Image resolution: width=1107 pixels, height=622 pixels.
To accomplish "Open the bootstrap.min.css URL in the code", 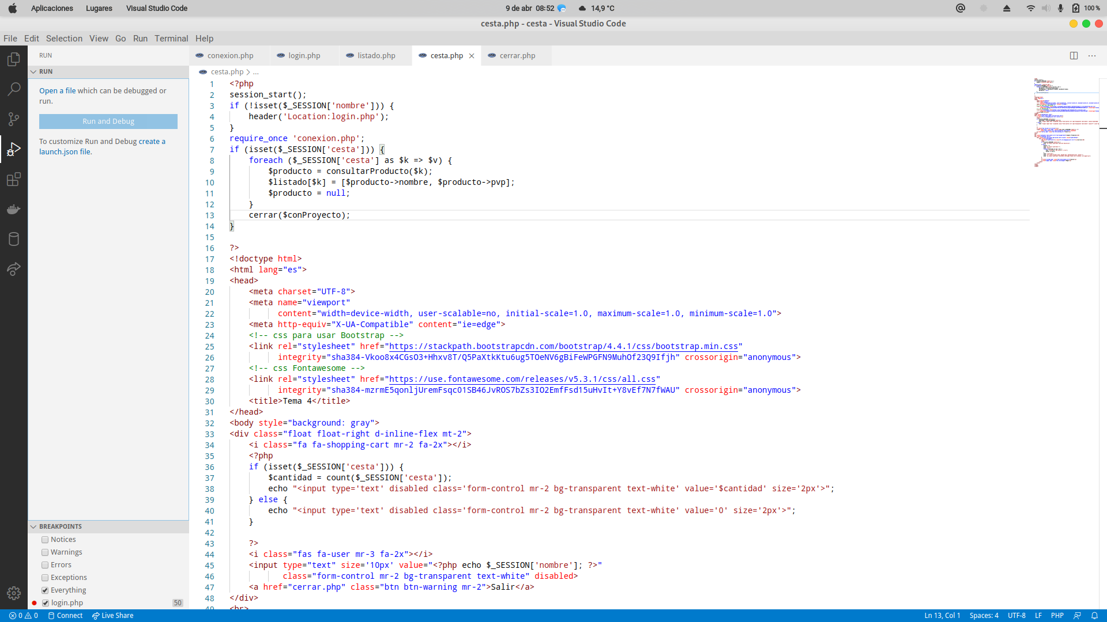I will click(x=563, y=347).
